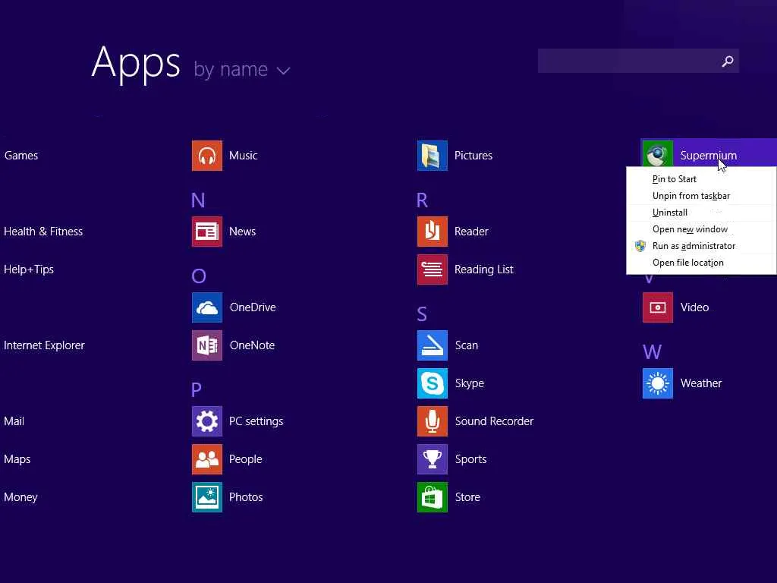Screen dimensions: 777x583
Task: Click the letter S group header
Action: 422,314
